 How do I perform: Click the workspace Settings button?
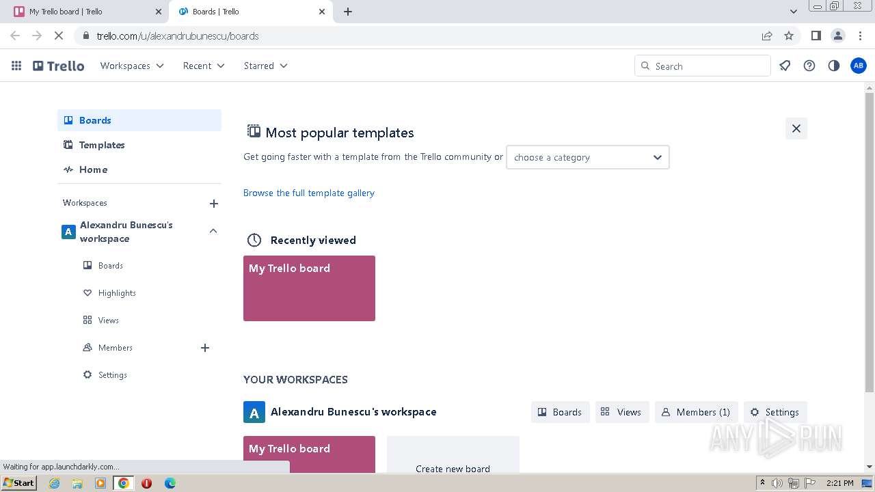pos(775,412)
